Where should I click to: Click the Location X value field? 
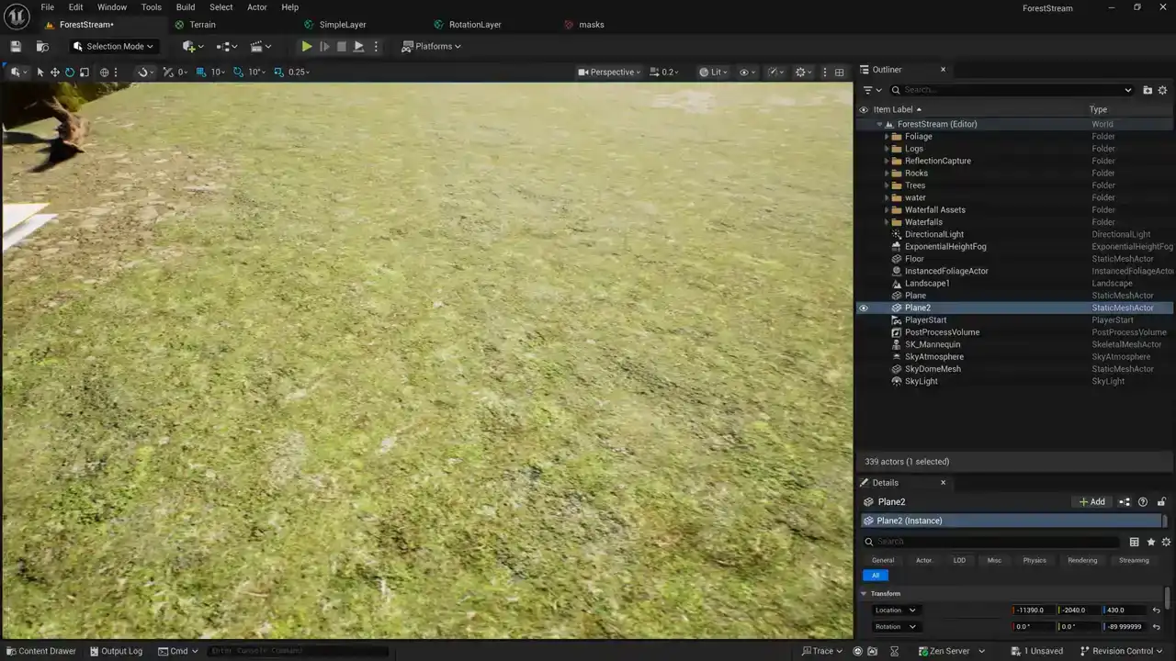(1033, 611)
